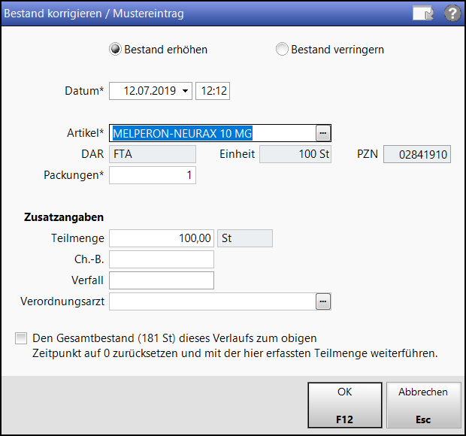
Task: Click the Packungen* field label
Action: click(74, 175)
